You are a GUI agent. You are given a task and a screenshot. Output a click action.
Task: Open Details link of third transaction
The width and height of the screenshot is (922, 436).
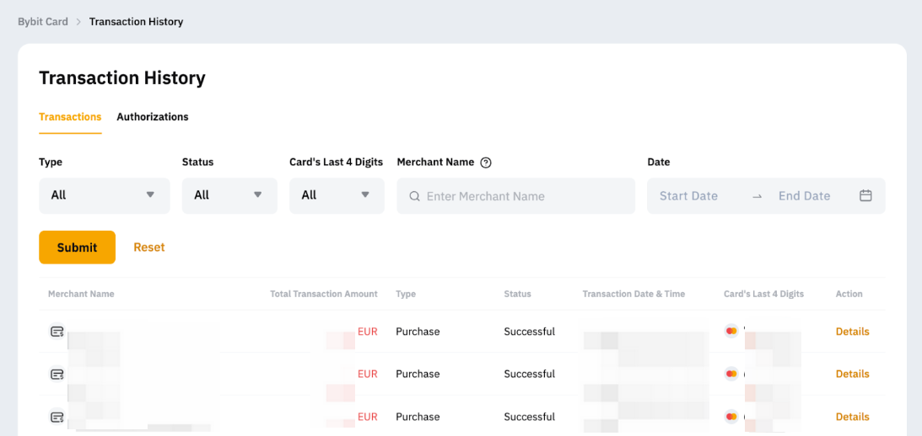(x=852, y=417)
